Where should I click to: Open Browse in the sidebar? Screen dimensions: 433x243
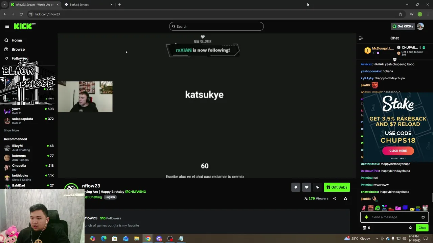click(x=18, y=49)
